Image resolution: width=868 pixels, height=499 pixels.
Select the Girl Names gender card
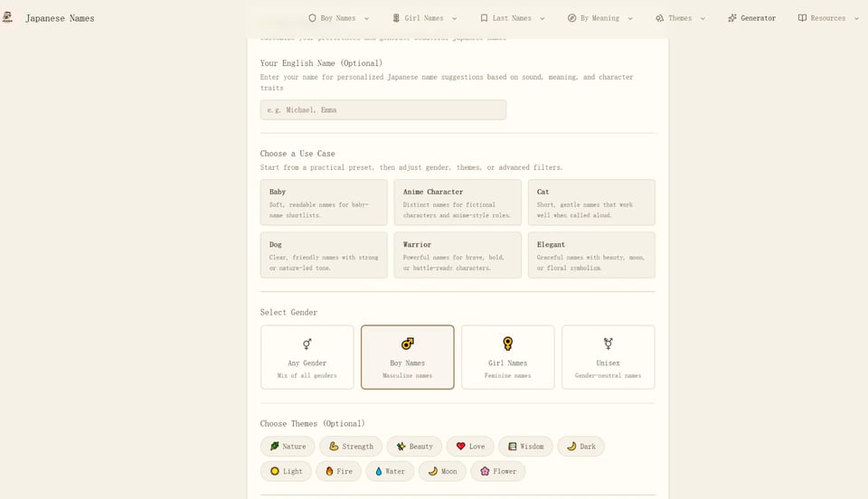click(507, 357)
